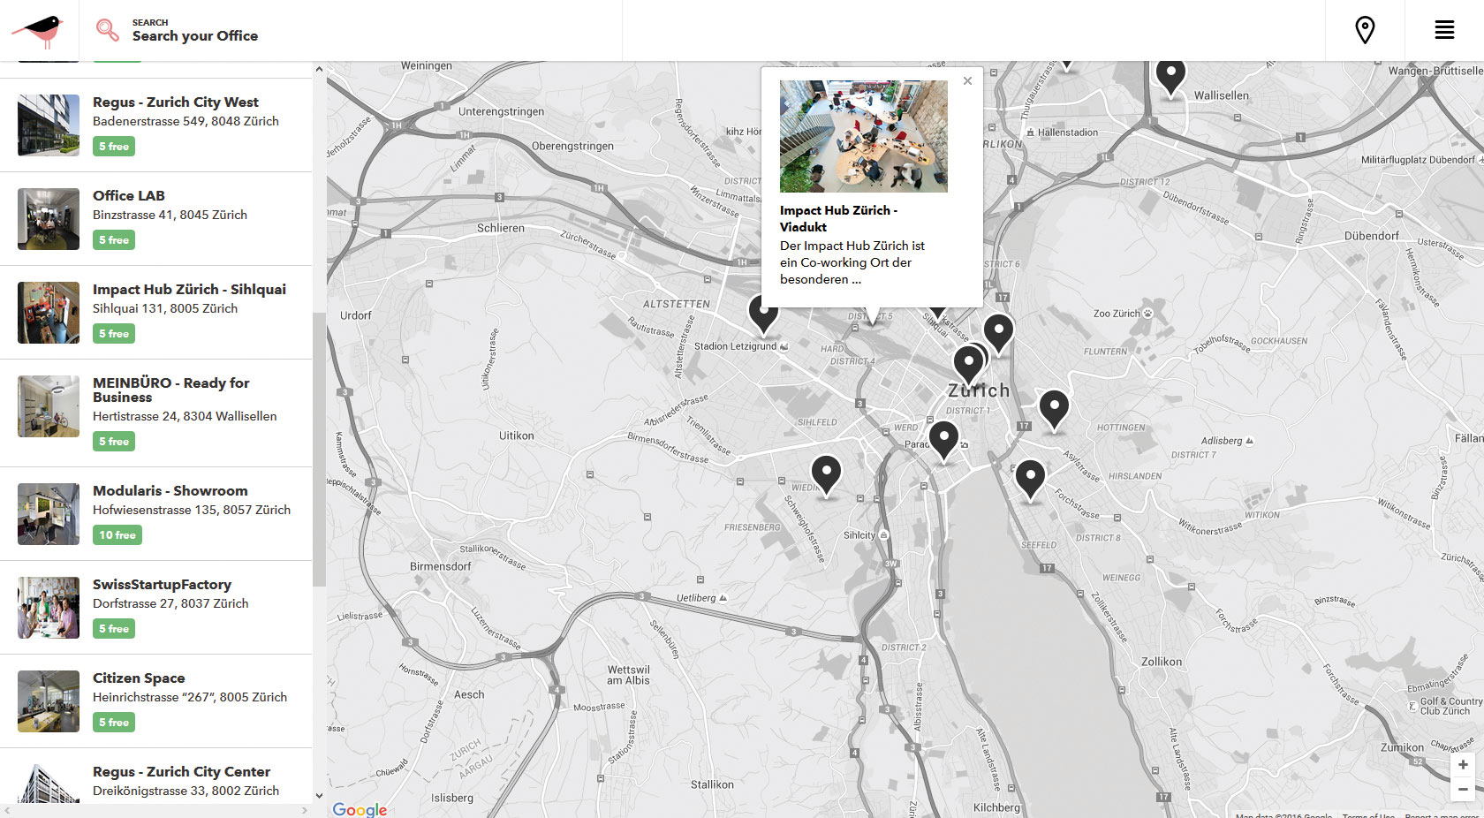Click the map pin south of Wiedikon

pos(826,476)
